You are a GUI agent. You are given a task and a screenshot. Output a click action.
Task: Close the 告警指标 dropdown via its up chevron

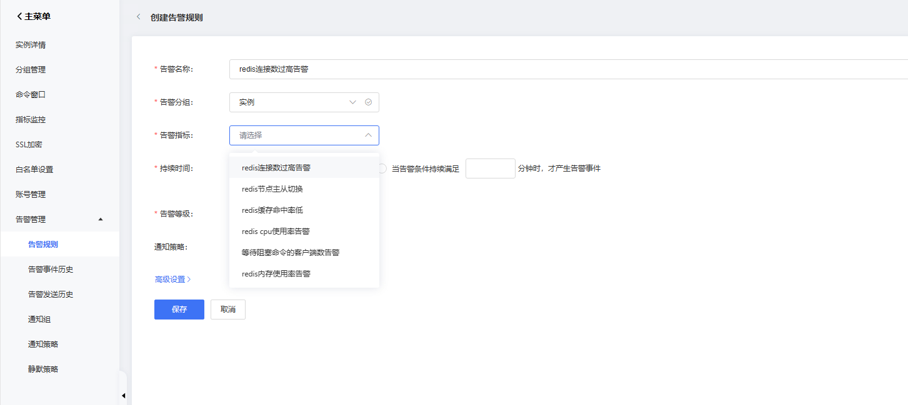tap(368, 135)
